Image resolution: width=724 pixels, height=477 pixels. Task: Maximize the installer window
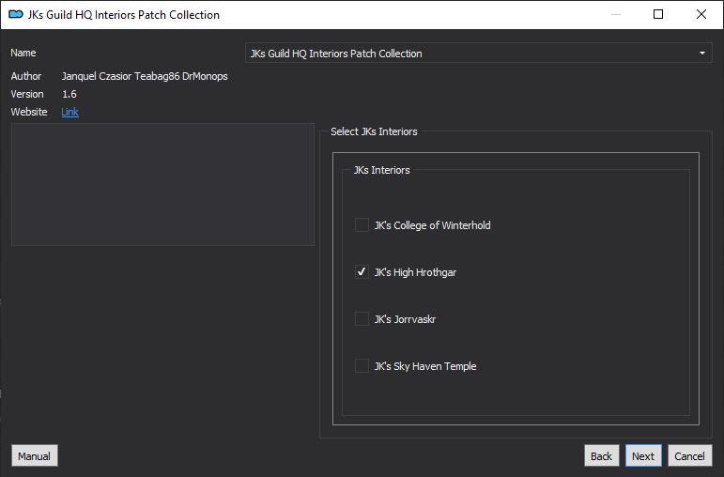(658, 14)
